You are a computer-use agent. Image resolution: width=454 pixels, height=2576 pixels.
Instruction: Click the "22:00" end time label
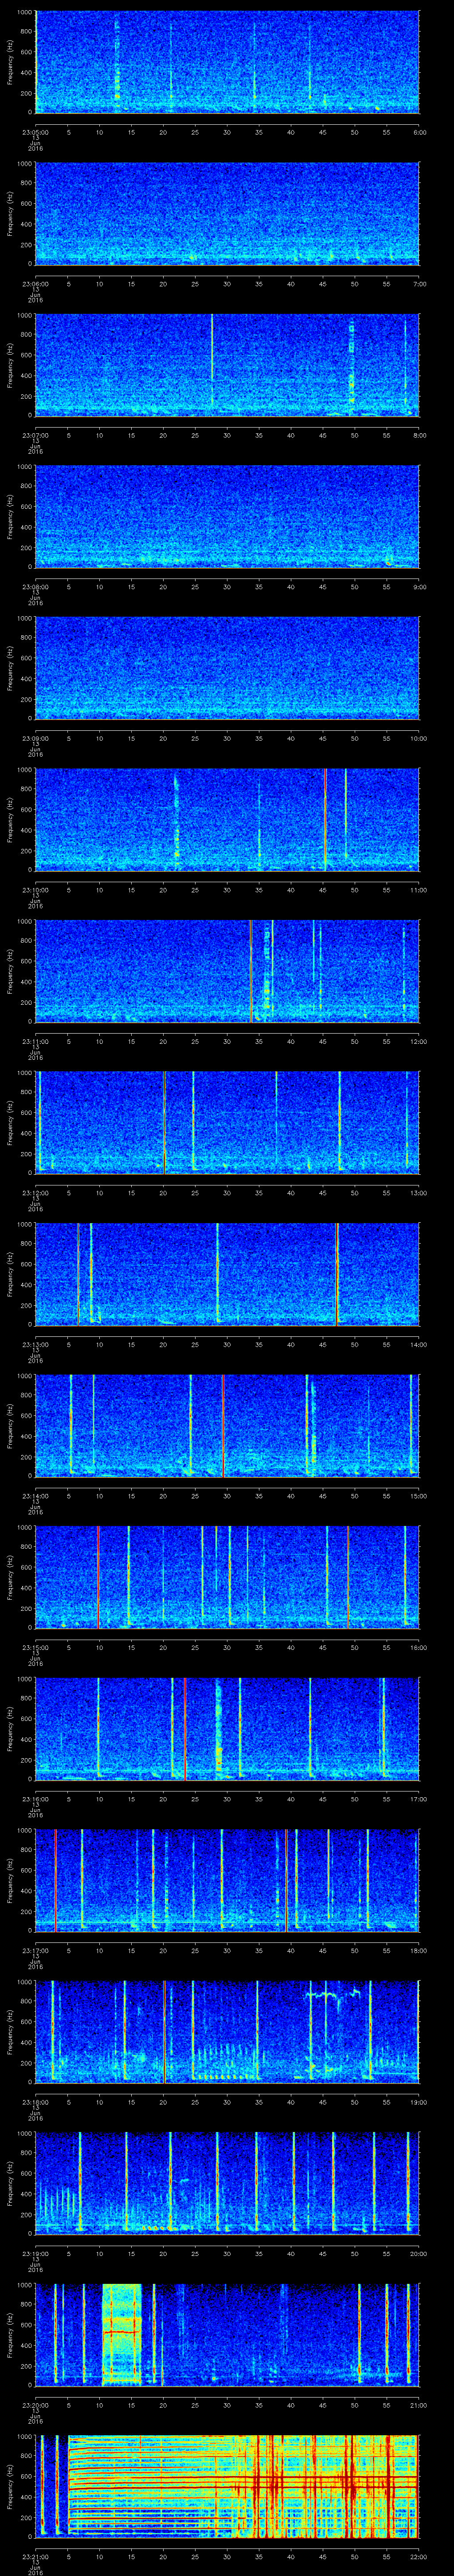coord(419,2556)
